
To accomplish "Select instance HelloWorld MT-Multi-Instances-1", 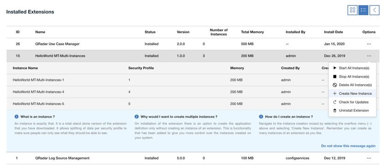I will (x=38, y=80).
